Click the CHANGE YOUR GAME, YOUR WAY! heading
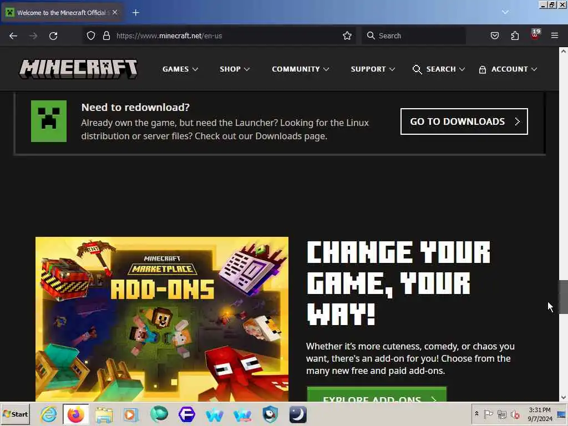Viewport: 568px width, 426px height. [x=398, y=283]
